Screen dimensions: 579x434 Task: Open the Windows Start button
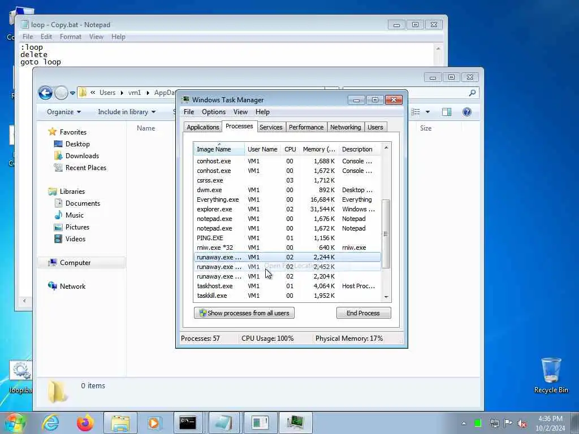(14, 423)
